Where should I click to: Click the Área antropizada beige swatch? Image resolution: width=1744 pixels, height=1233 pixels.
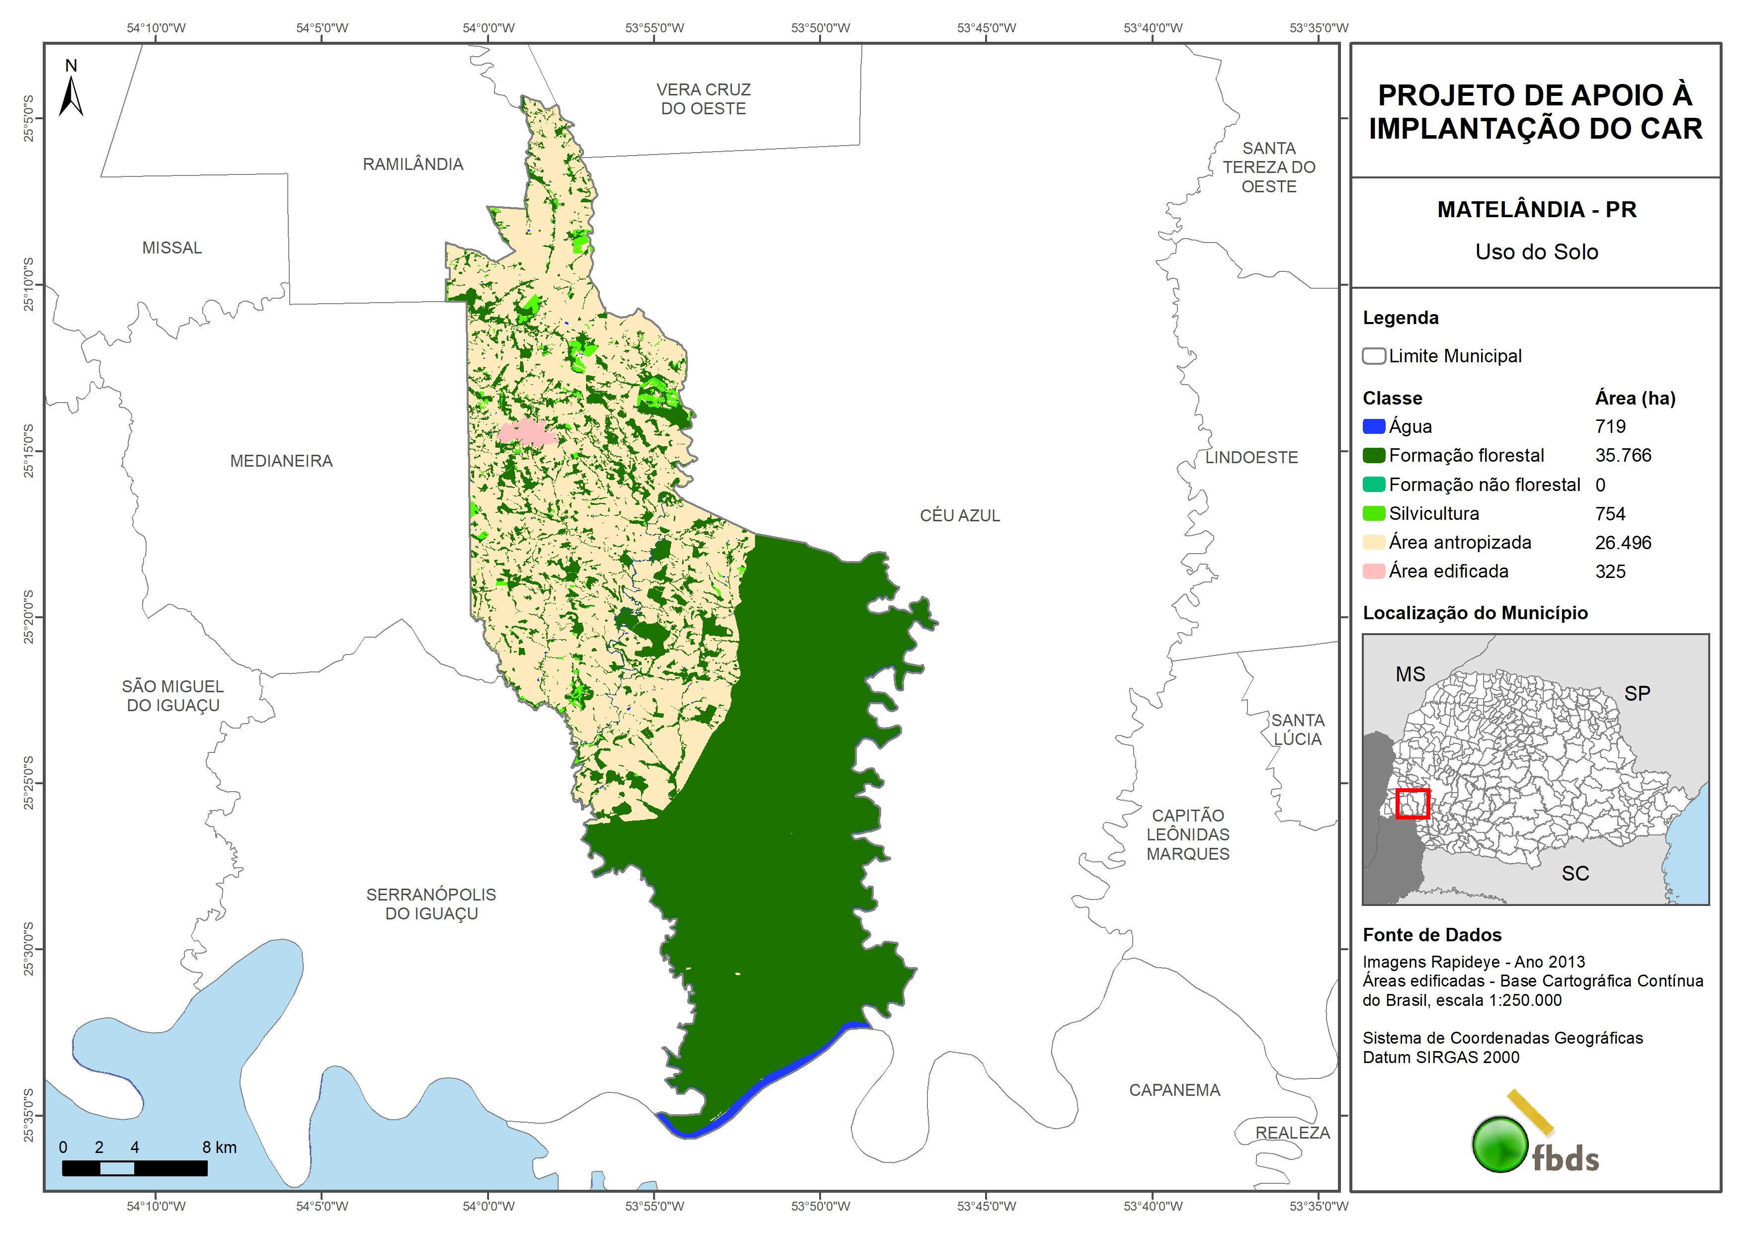pos(1373,542)
